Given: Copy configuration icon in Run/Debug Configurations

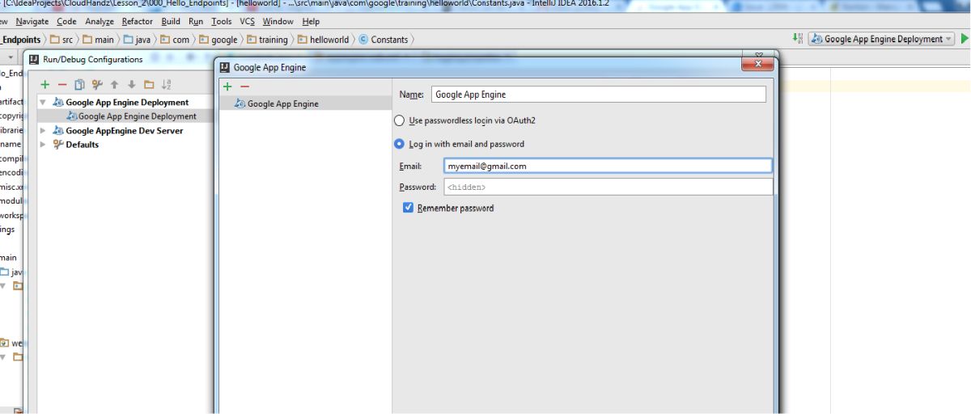Looking at the screenshot, I should (x=79, y=84).
